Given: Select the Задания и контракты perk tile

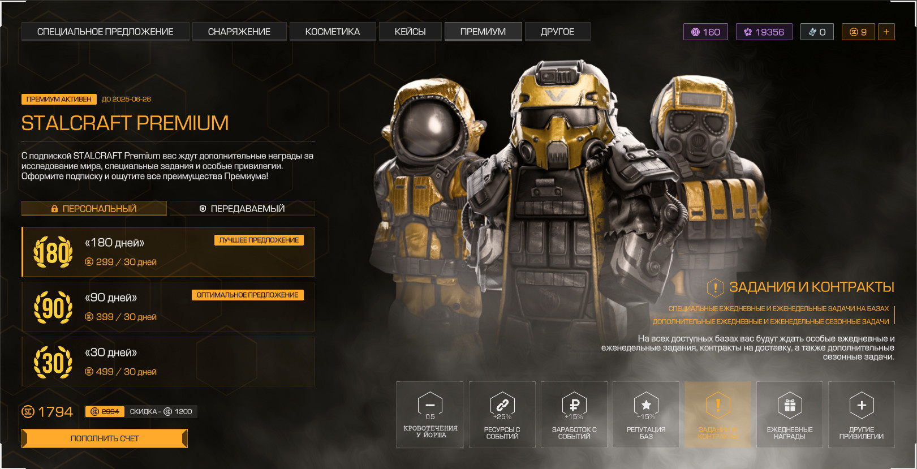Looking at the screenshot, I should coord(718,415).
